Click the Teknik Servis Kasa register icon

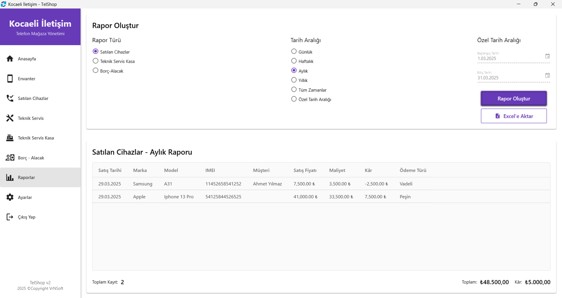click(10, 138)
